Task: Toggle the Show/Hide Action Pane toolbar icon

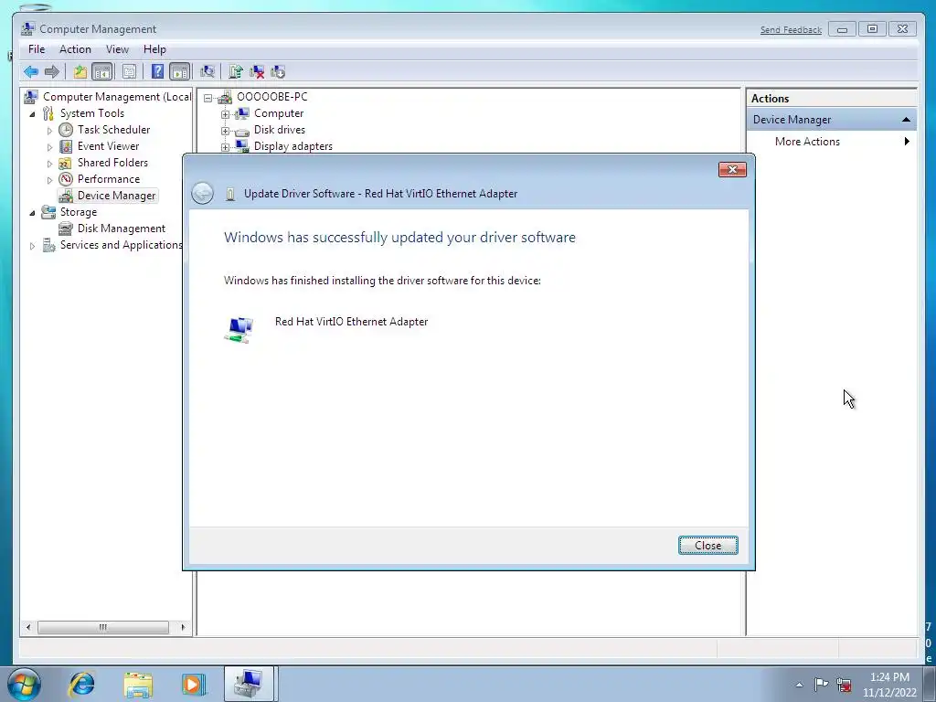Action: click(x=180, y=72)
